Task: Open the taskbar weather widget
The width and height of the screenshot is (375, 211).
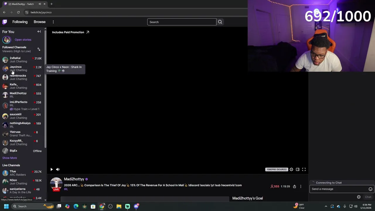Action: 299,206
